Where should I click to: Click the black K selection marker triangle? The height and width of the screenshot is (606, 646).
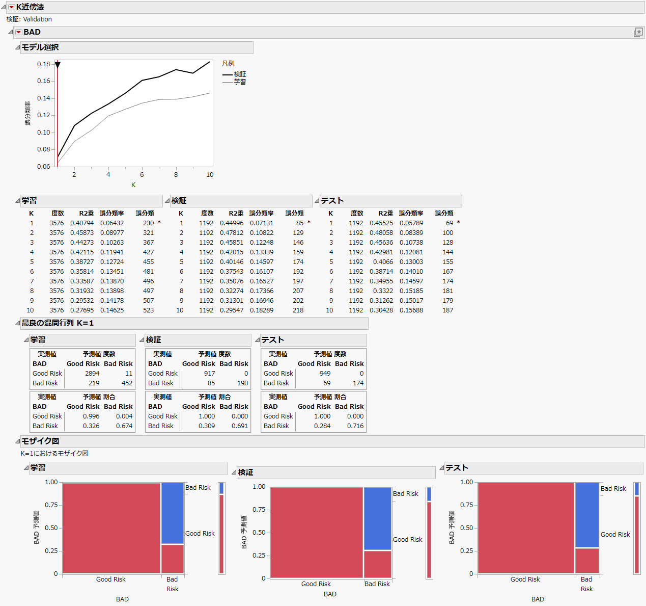[x=58, y=65]
